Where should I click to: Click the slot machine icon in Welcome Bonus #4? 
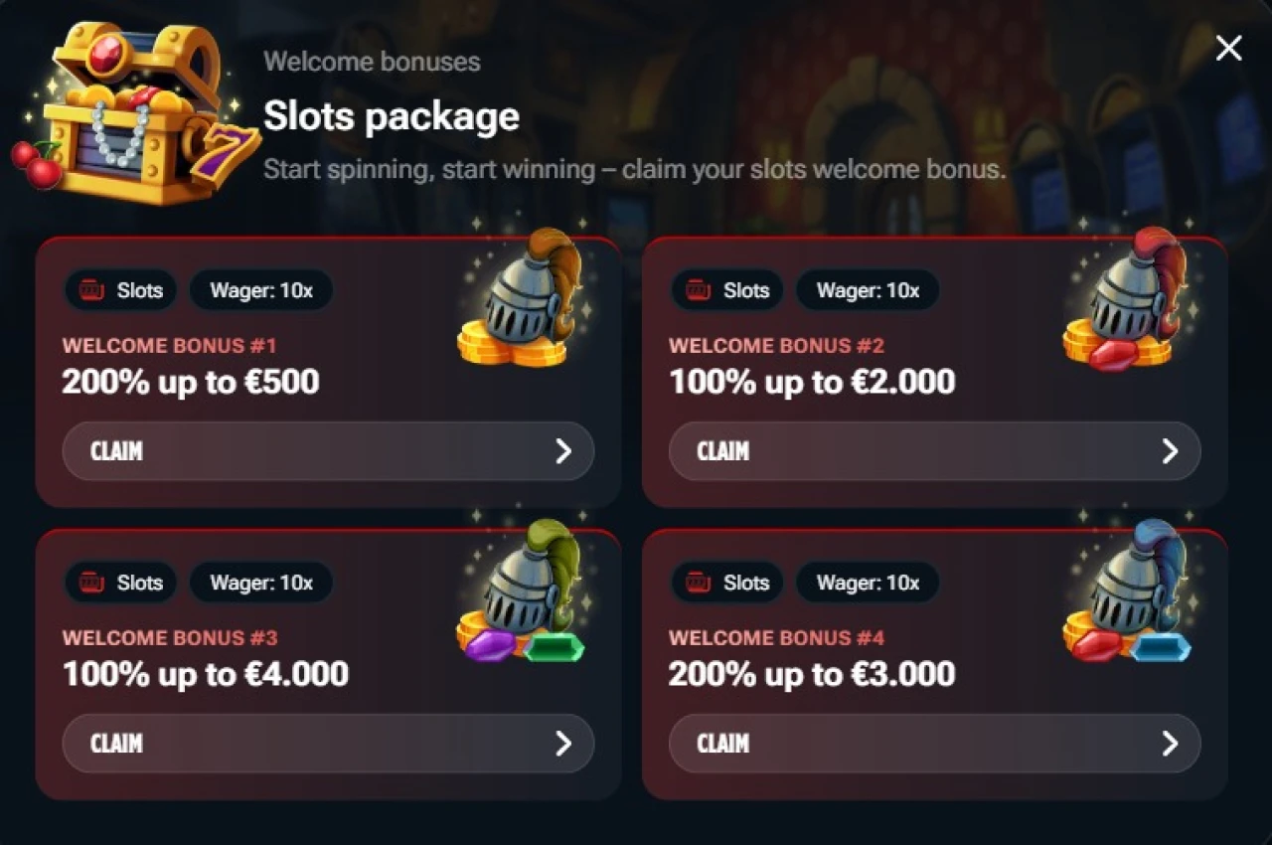tap(700, 583)
